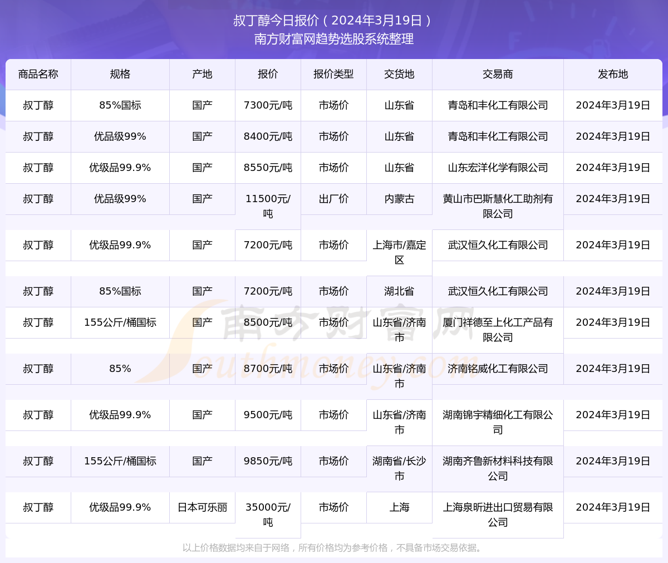The width and height of the screenshot is (668, 563).
Task: Click spec 优级品99.9% in 35000元/吨 row
Action: (120, 507)
